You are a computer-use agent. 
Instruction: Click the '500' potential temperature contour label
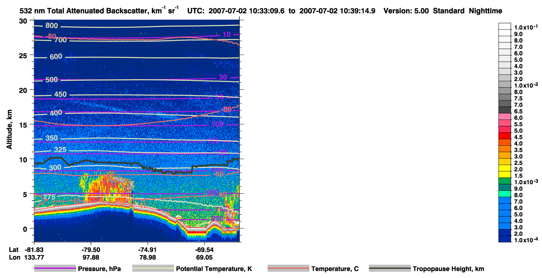[x=52, y=80]
